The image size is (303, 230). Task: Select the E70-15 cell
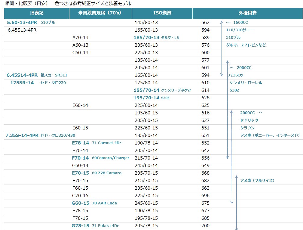(x=80, y=173)
